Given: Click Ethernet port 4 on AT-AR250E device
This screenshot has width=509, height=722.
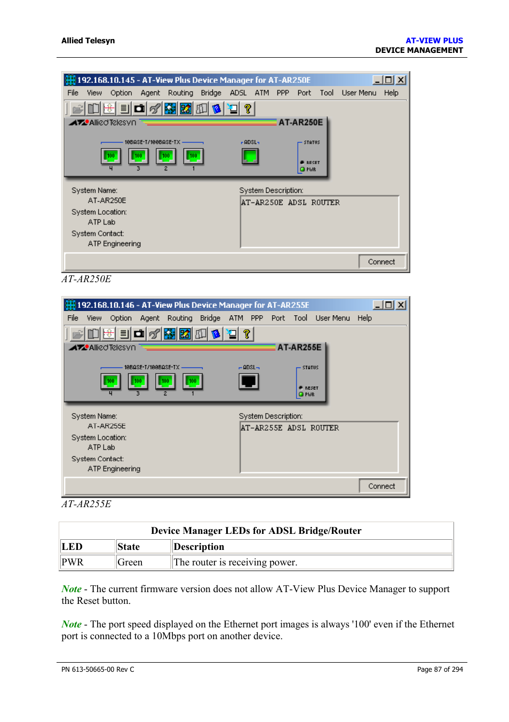Looking at the screenshot, I should click(111, 156).
